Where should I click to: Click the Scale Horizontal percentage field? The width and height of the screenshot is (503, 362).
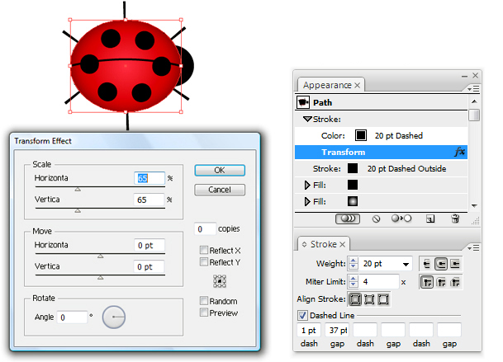(x=149, y=178)
